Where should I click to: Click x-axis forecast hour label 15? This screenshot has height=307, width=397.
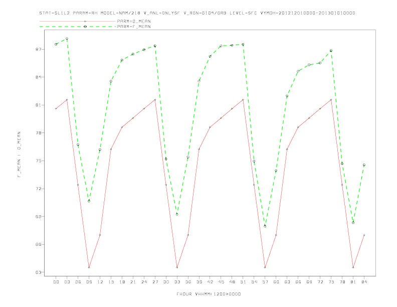point(111,282)
